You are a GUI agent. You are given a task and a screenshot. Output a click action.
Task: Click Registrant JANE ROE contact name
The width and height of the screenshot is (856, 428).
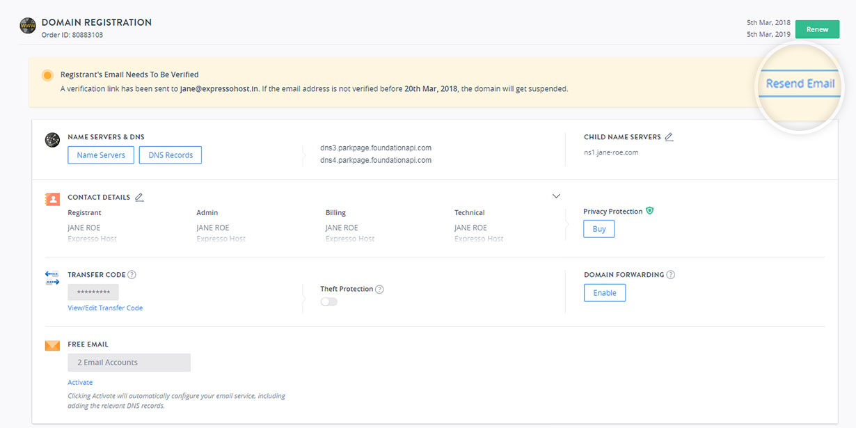coord(84,228)
